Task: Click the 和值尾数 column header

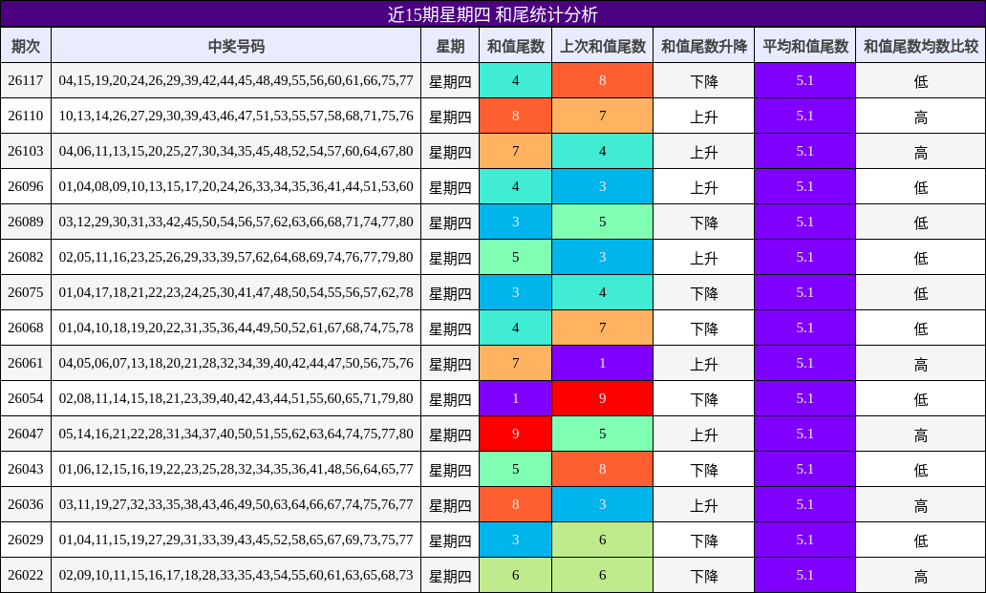Action: tap(516, 46)
